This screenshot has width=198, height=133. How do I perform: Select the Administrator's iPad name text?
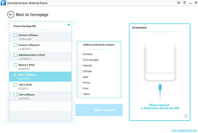(31, 55)
